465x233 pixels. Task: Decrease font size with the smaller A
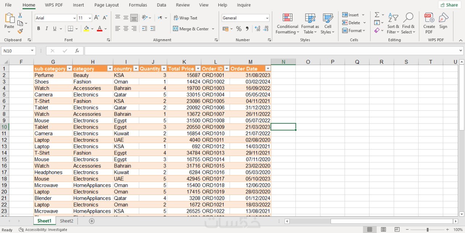point(105,18)
